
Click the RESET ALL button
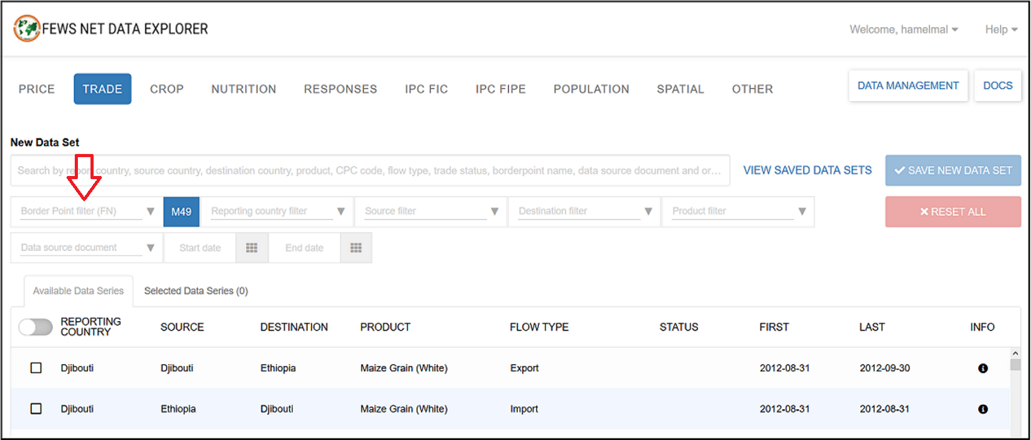(952, 212)
